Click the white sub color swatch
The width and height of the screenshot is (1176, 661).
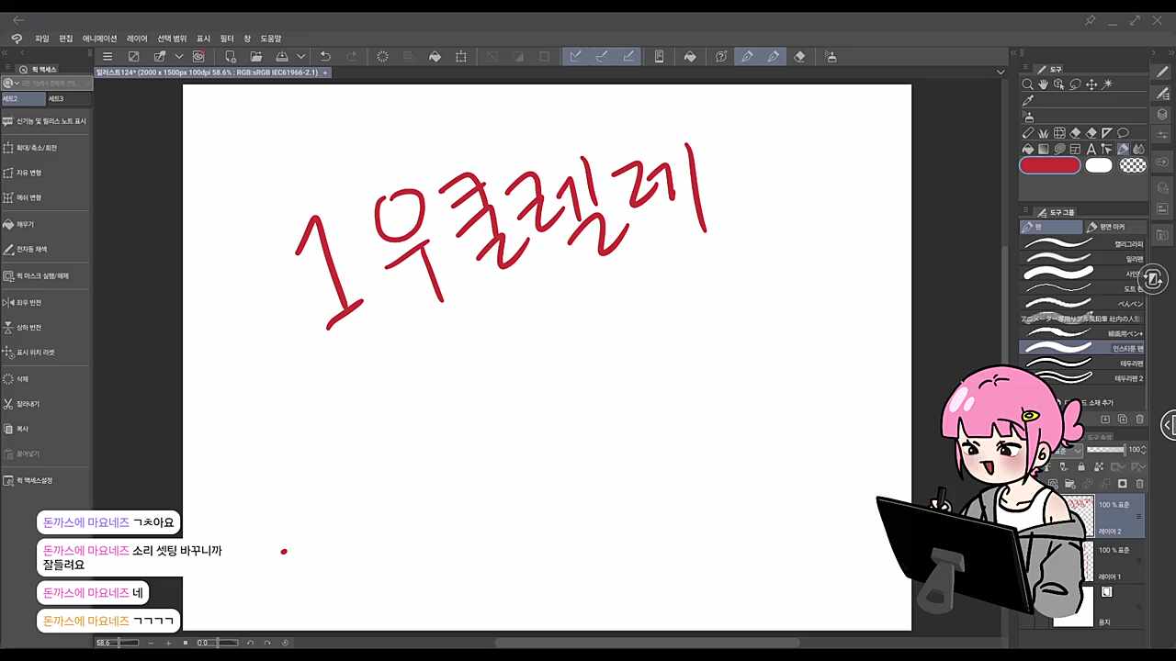coord(1099,165)
